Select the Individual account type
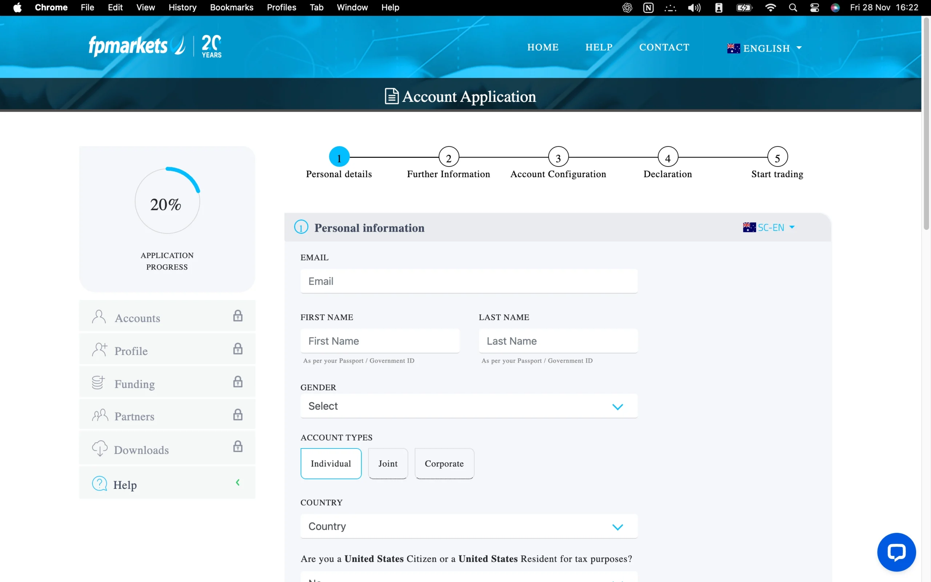The image size is (931, 582). point(331,463)
